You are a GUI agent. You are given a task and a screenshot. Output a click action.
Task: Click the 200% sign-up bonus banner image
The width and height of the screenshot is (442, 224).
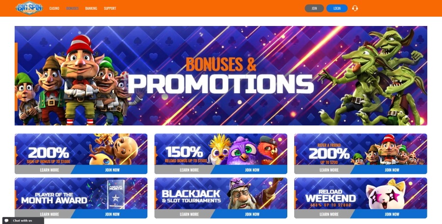(81, 149)
